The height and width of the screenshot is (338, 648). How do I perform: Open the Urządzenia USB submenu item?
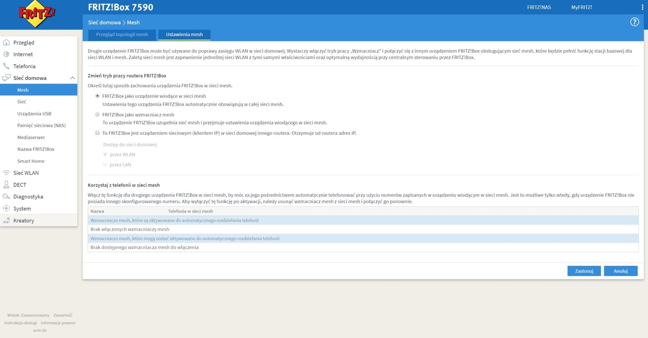[35, 114]
